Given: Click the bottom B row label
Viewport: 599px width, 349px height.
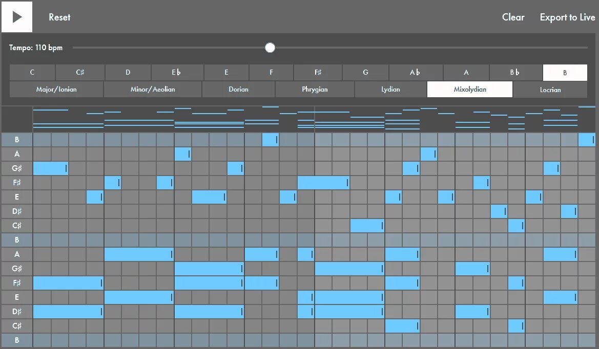Looking at the screenshot, I should click(17, 340).
